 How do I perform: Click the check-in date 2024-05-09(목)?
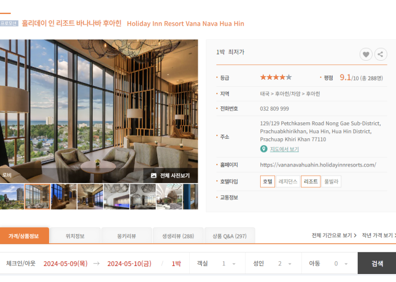click(66, 264)
